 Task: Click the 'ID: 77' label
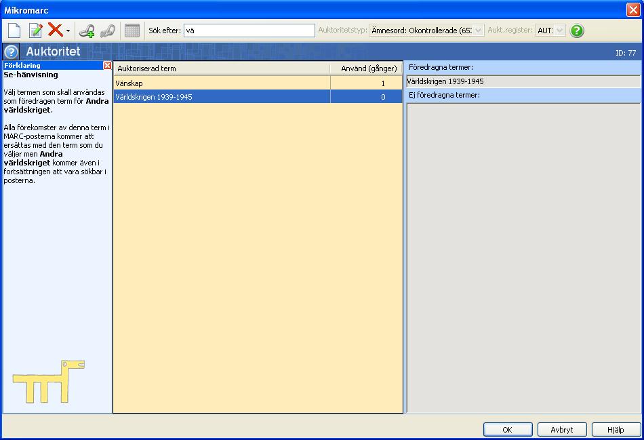pyautogui.click(x=625, y=53)
